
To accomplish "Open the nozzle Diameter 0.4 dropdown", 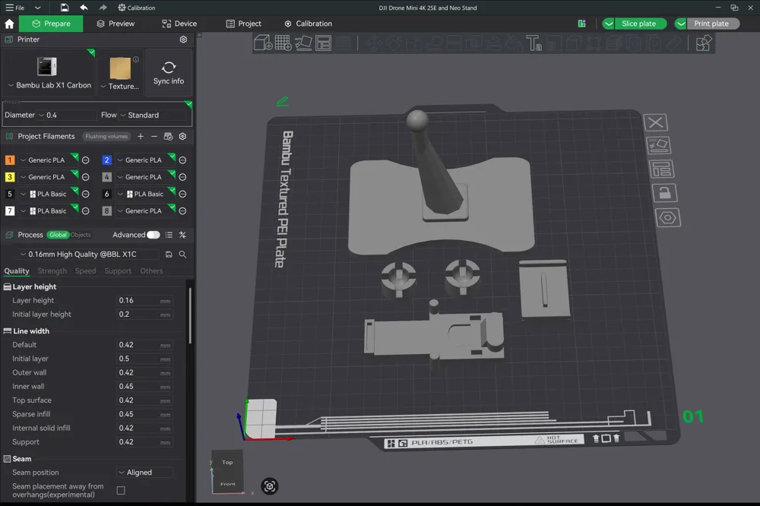I will click(67, 115).
